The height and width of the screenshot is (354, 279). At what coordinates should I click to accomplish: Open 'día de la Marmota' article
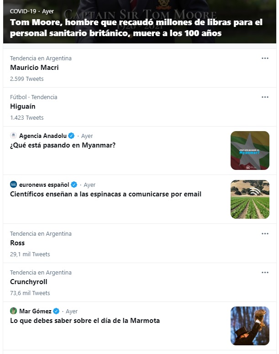coord(85,321)
